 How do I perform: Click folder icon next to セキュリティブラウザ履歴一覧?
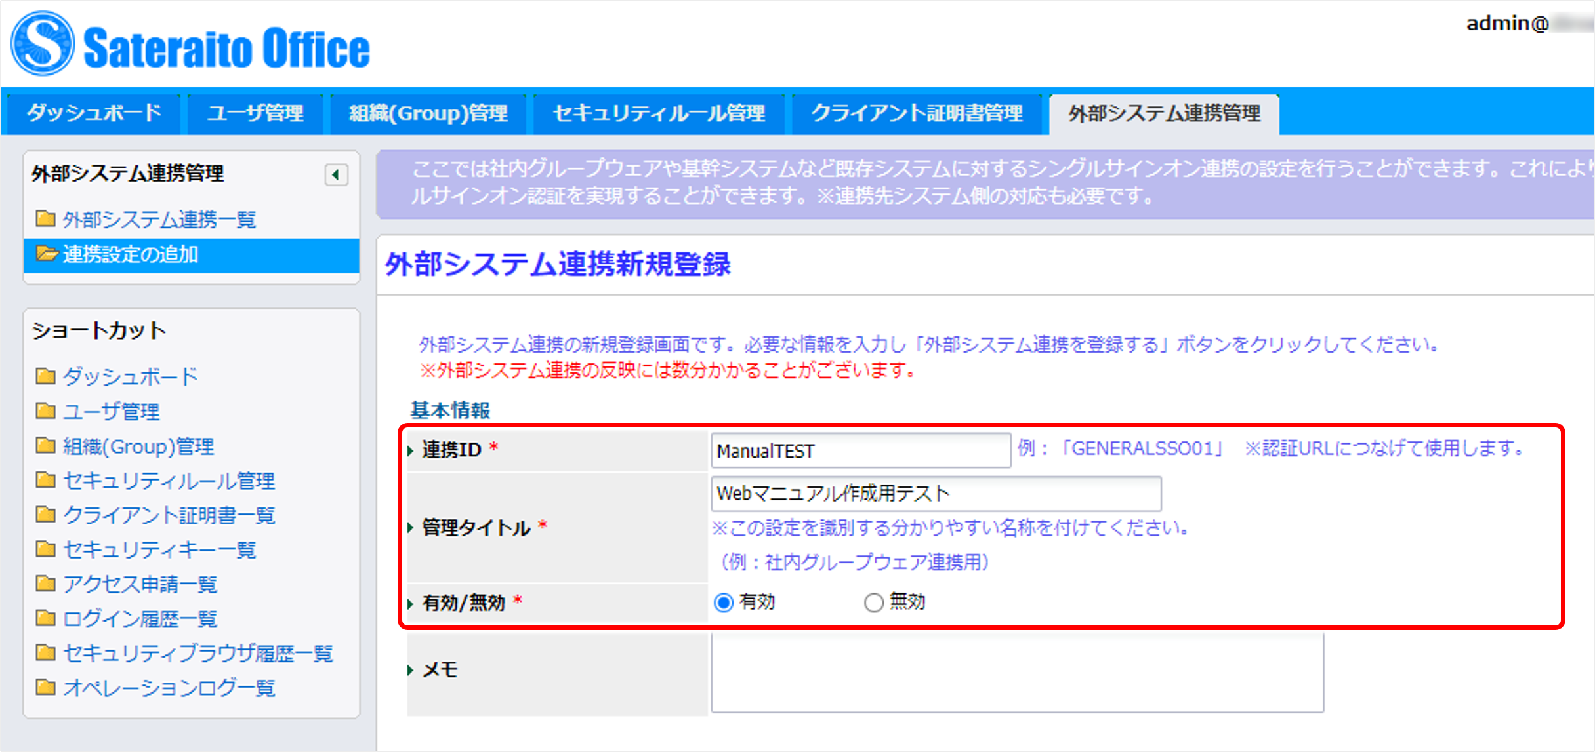(45, 652)
